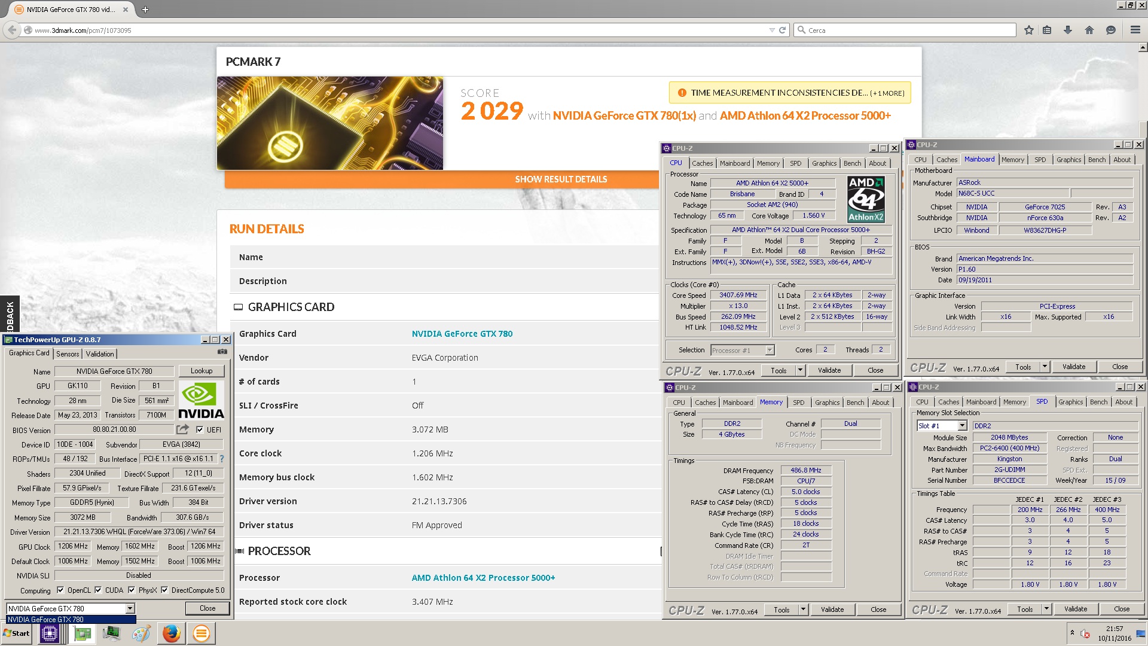Open the Firefox hamburger menu
The image size is (1148, 646).
(1135, 30)
